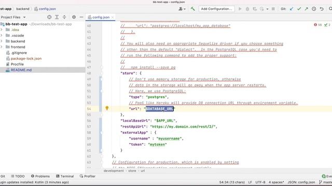The width and height of the screenshot is (332, 186).
Task: Click the yellow lightbulb intention icon
Action: pos(107,109)
